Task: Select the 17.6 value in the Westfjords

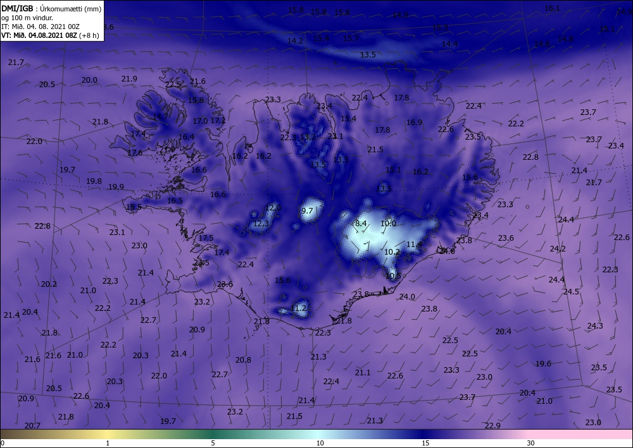Action: [135, 153]
